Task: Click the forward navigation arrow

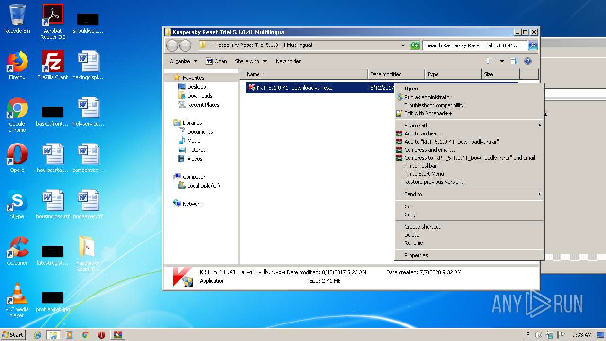Action: click(186, 45)
